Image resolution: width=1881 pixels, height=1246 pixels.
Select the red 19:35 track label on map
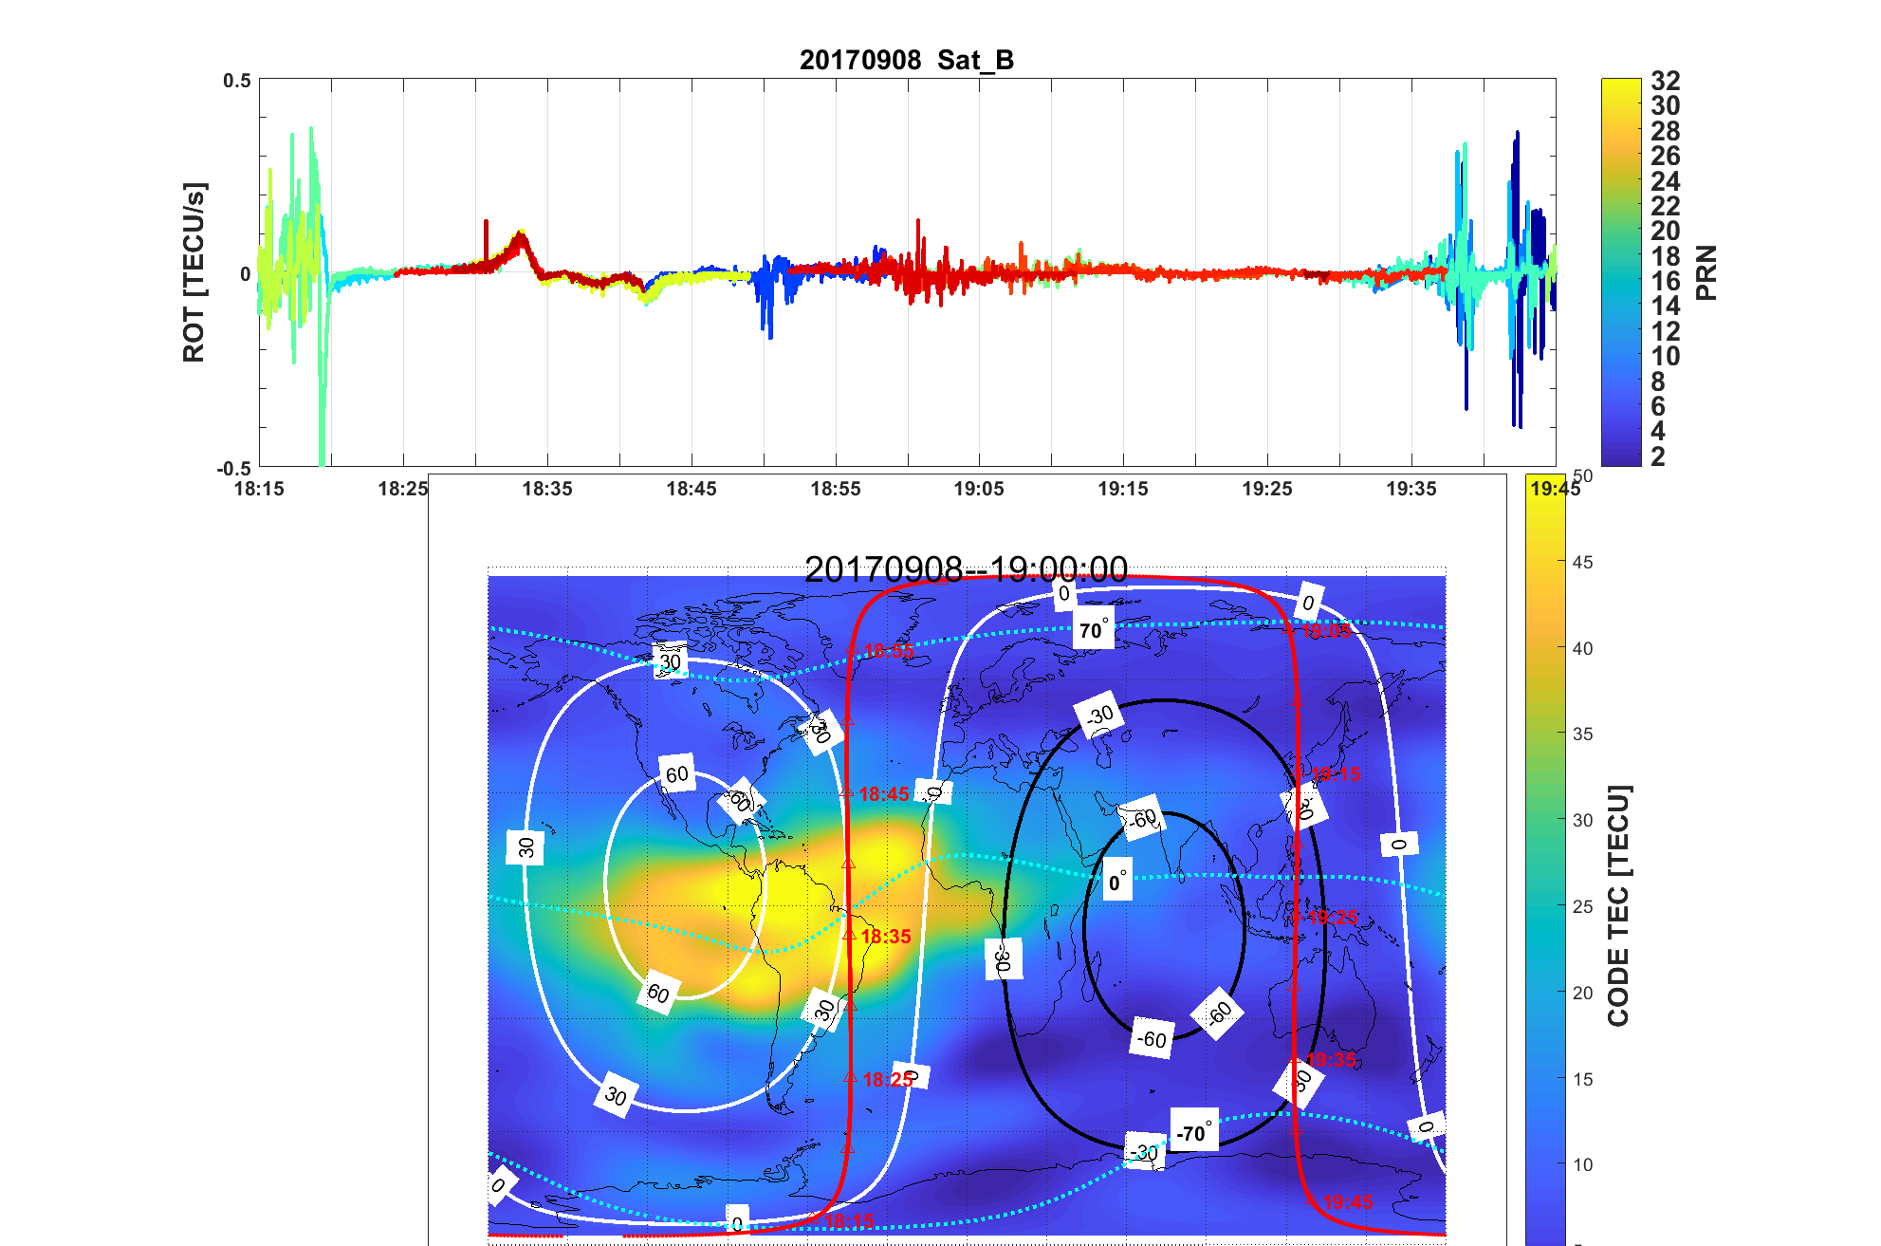[x=1331, y=1060]
